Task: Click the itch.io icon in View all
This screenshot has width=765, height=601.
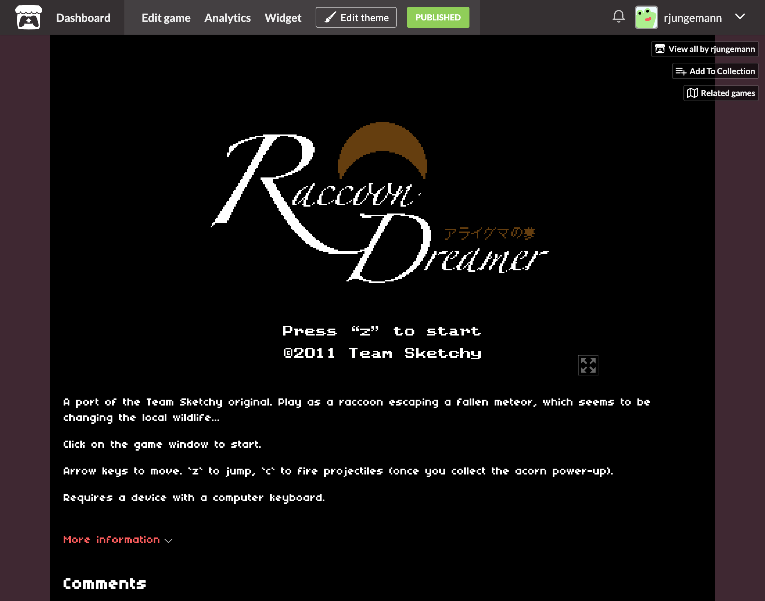Action: click(x=660, y=49)
